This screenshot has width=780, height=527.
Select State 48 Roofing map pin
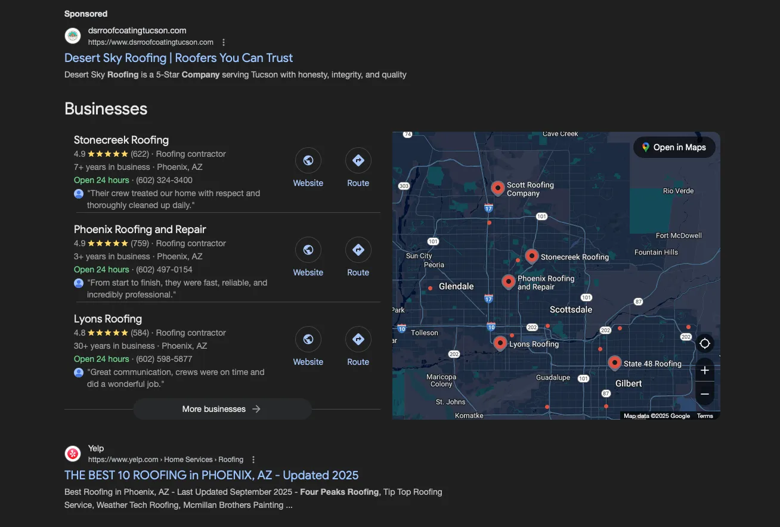click(x=615, y=362)
